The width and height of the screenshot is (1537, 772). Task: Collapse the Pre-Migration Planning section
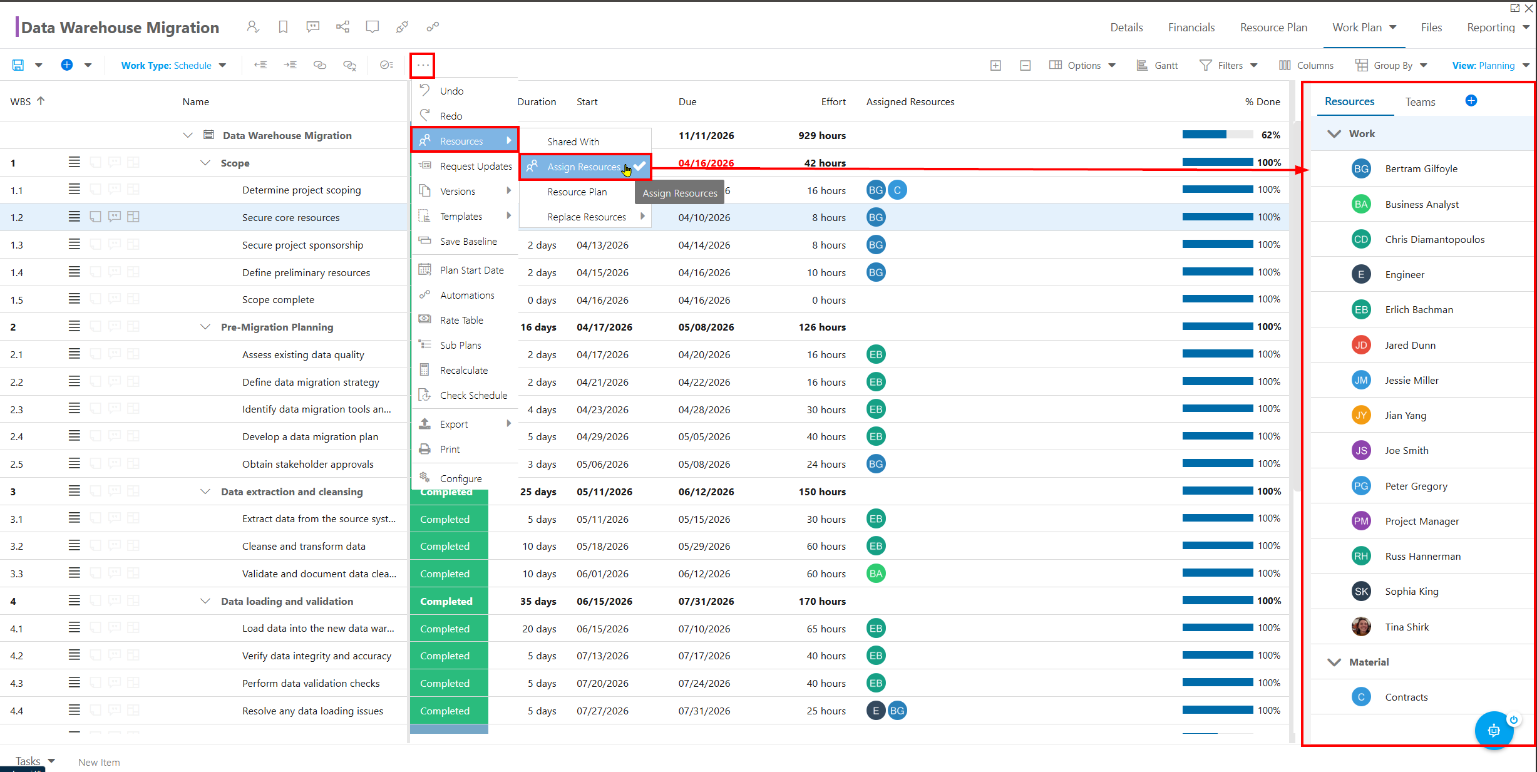(x=205, y=327)
